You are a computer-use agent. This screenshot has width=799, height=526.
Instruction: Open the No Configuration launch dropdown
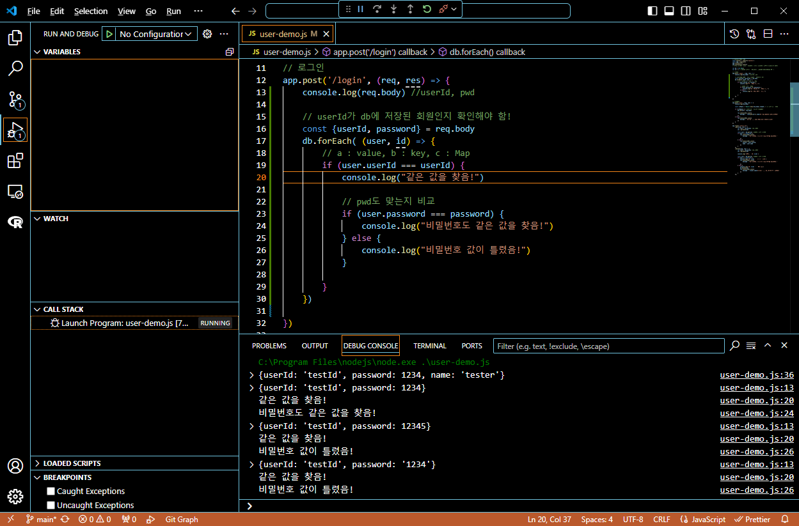pos(157,34)
